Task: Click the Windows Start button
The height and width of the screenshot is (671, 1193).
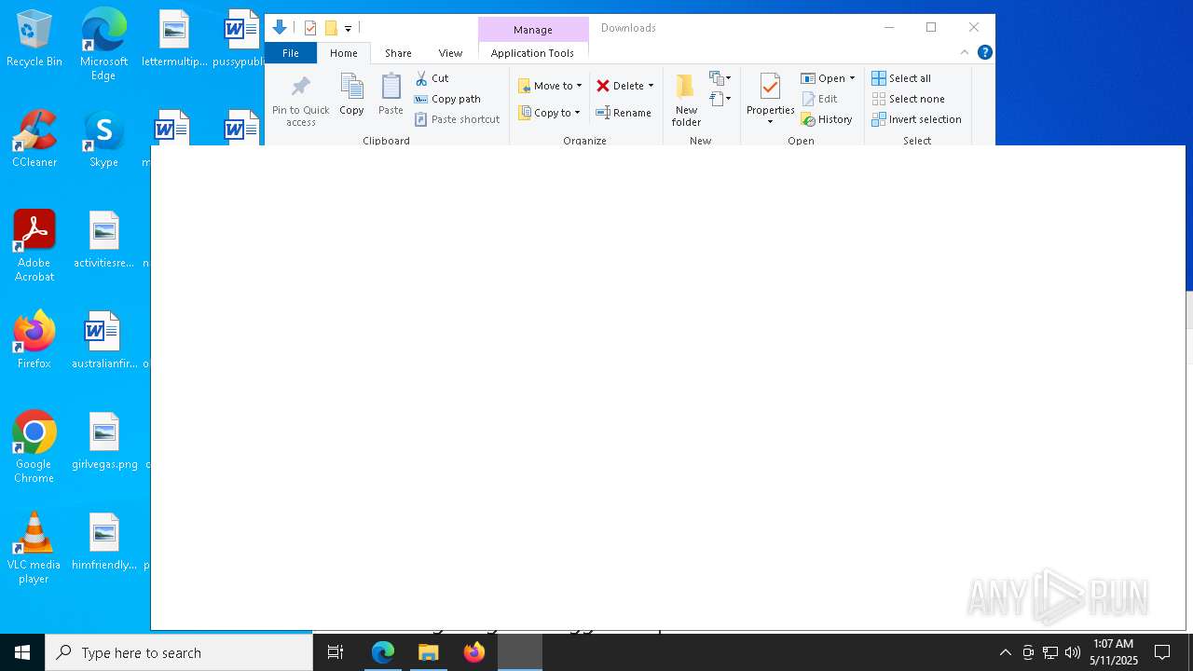Action: (x=22, y=652)
